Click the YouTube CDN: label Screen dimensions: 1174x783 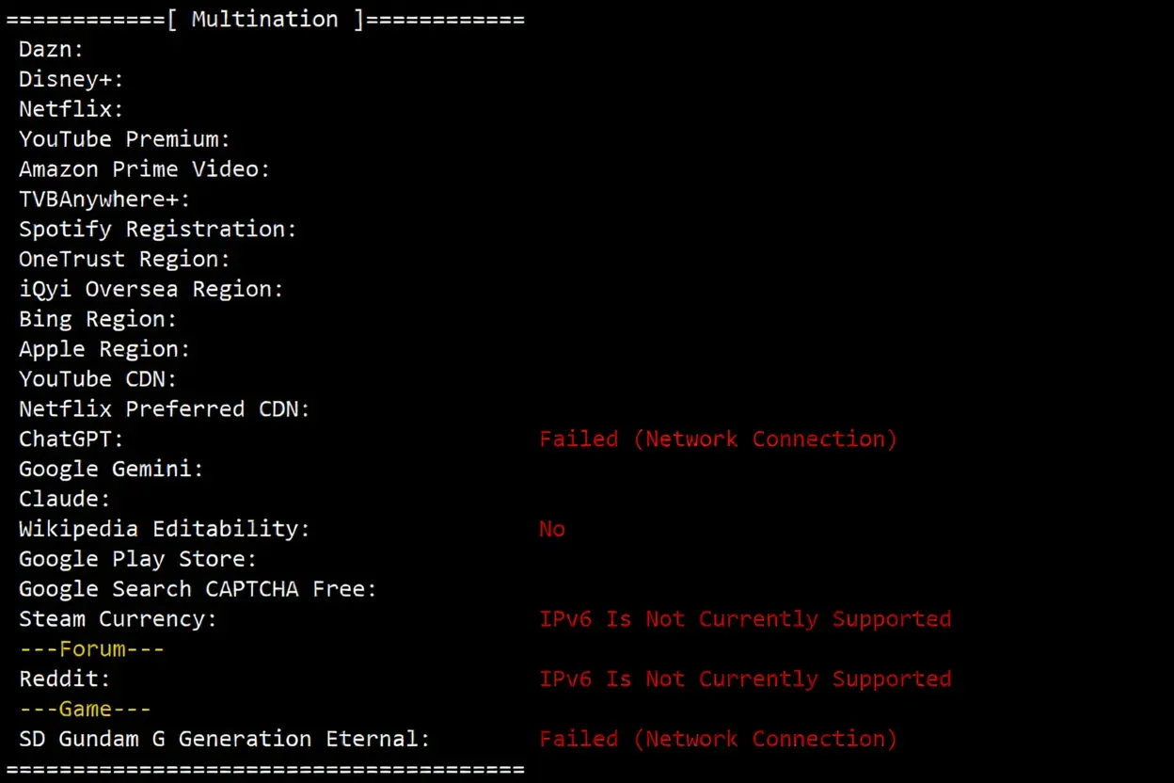[98, 379]
